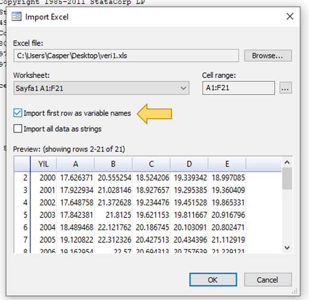Click the Import Excel dialog title icon
The width and height of the screenshot is (309, 300).
[x=17, y=17]
